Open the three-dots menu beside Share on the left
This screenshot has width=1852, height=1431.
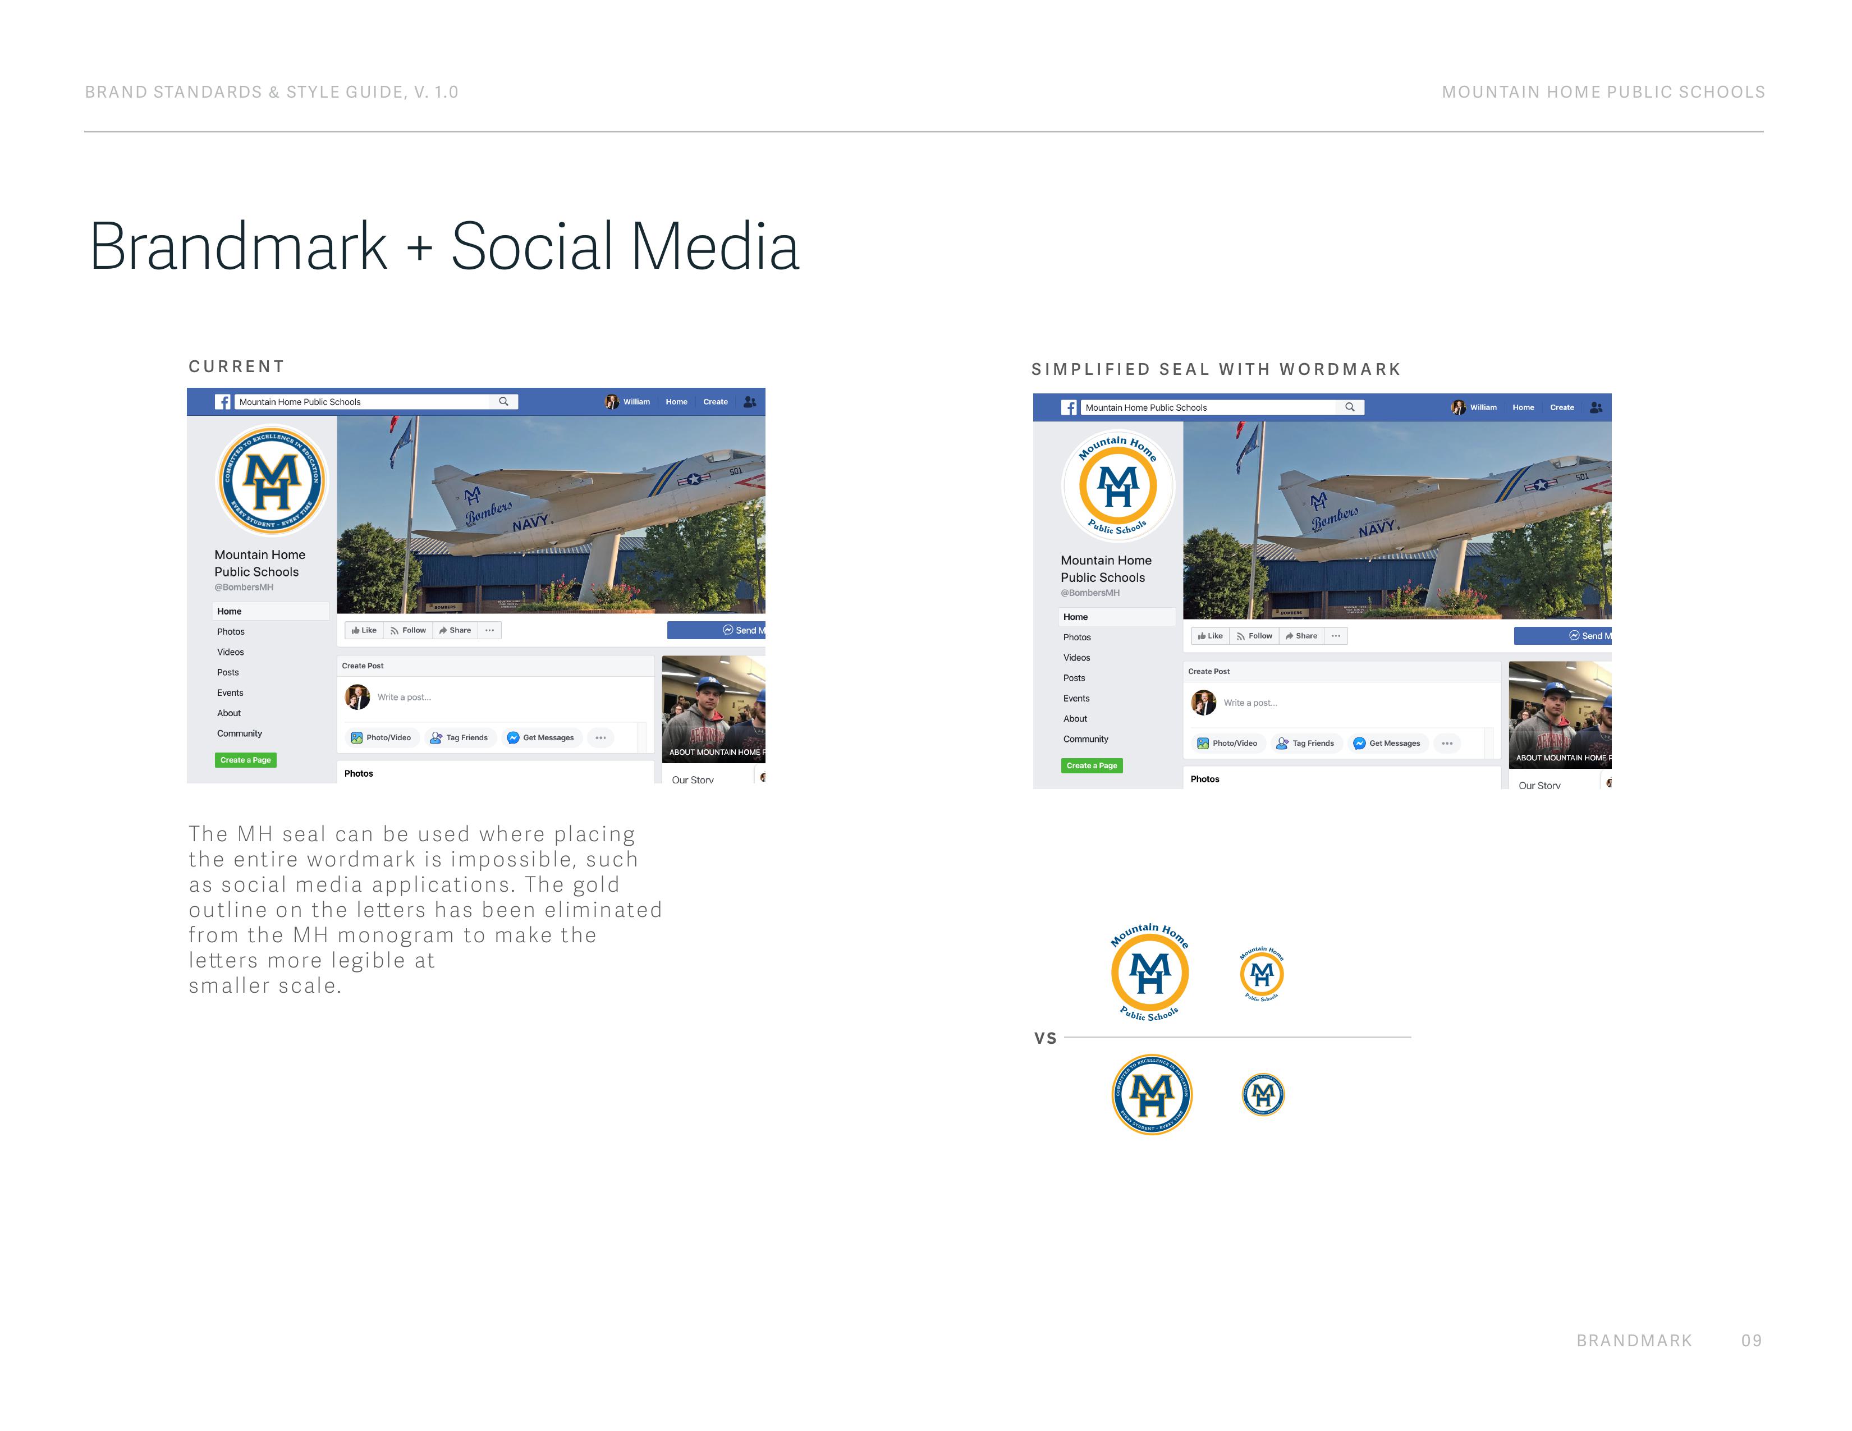pos(489,631)
